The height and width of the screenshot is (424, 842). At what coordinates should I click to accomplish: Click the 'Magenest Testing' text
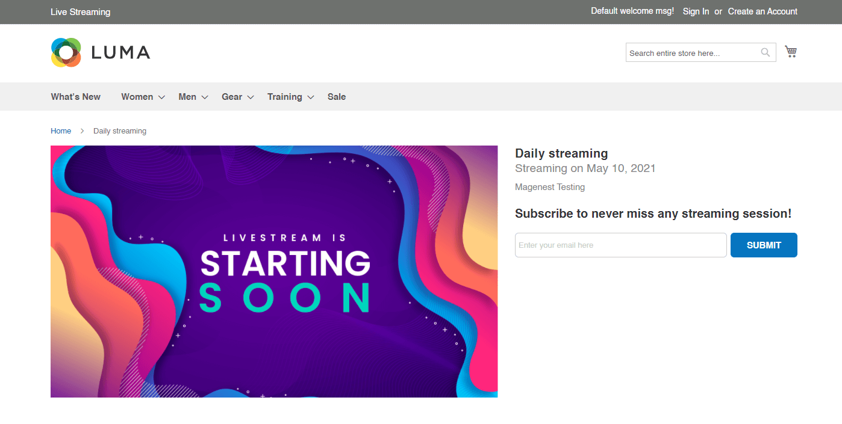[550, 187]
